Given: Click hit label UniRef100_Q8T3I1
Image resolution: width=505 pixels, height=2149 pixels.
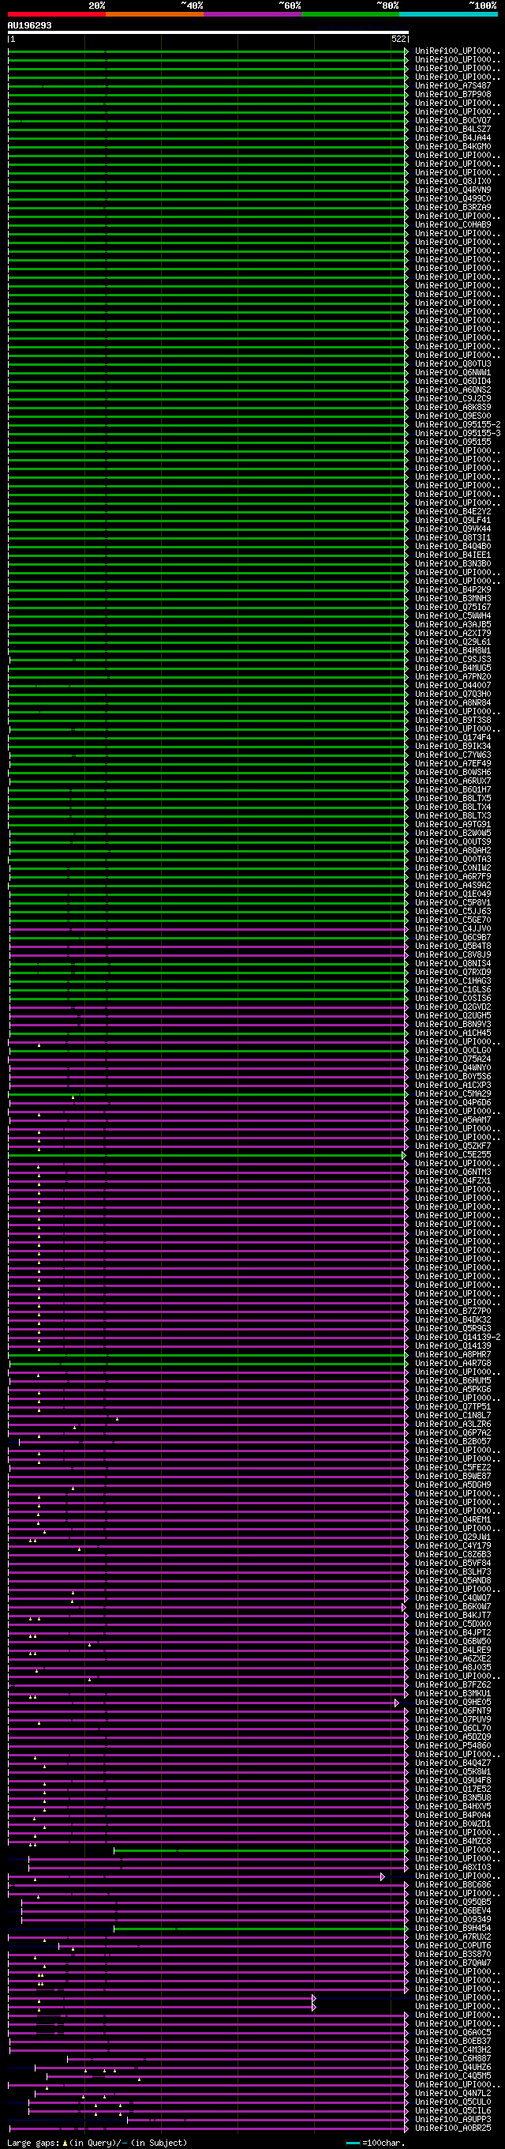Looking at the screenshot, I should point(454,537).
